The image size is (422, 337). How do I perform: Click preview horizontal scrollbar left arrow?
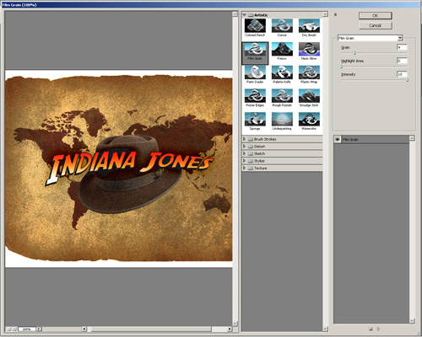click(84, 329)
